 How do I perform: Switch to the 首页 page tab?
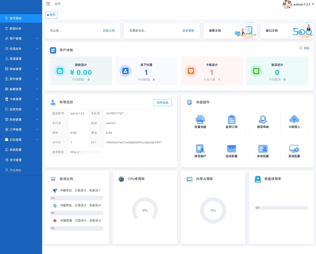coord(51,15)
